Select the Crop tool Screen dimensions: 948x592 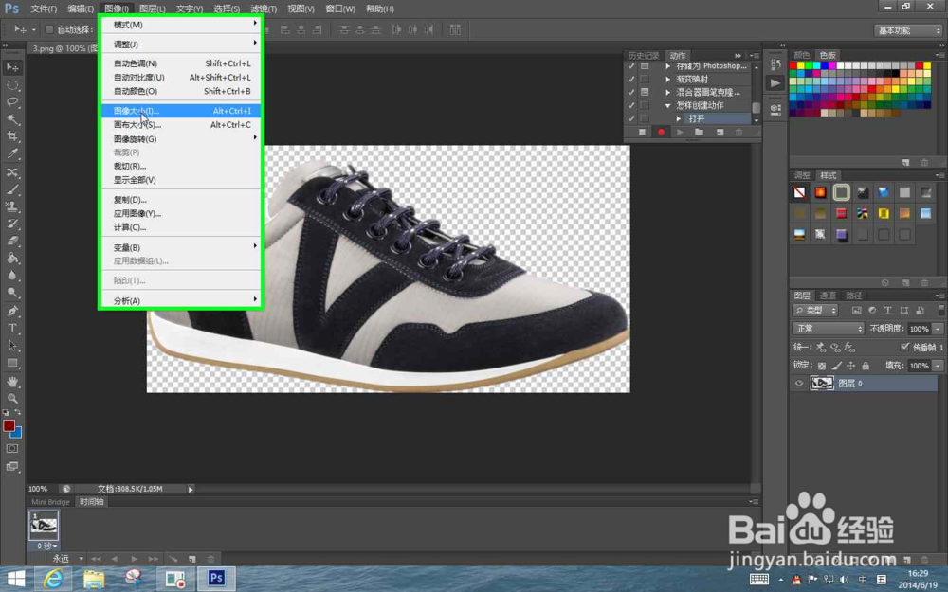[x=12, y=135]
